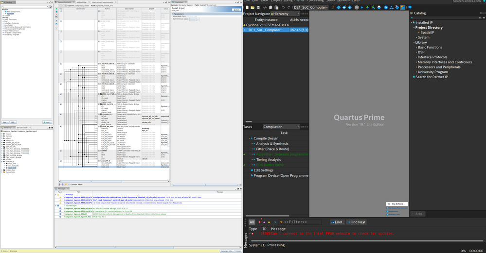This screenshot has height=253, width=486.
Task: Click the Search altera.com field
Action: click(467, 1)
